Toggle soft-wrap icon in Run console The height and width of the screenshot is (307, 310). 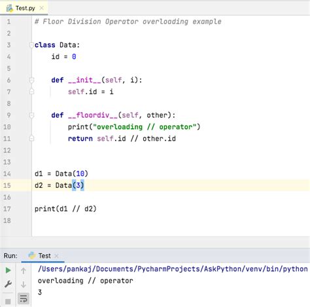pos(24,298)
